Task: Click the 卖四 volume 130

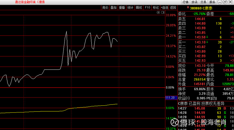Action: [219, 24]
